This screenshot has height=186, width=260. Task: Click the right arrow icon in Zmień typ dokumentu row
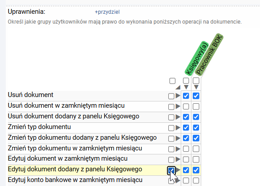pos(178,127)
